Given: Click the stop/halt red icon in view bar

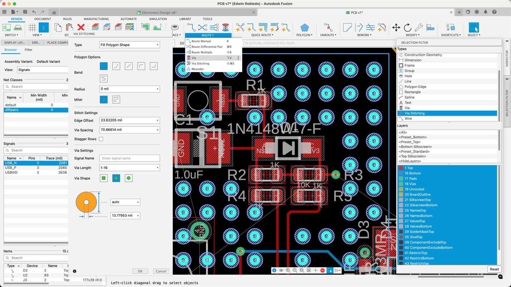Looking at the screenshot, I should tap(322, 270).
